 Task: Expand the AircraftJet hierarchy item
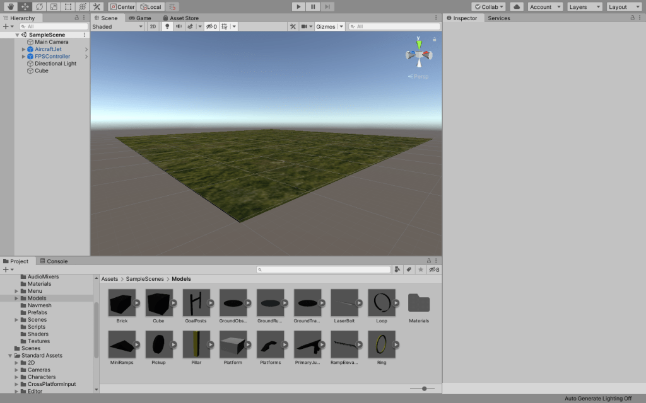click(23, 49)
